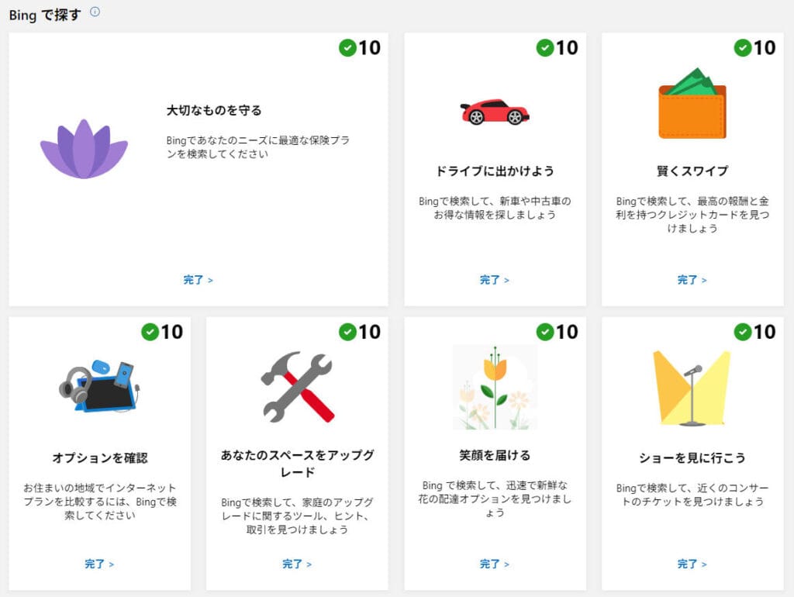
Task: Click the hammer and wrench tools icon
Action: click(297, 386)
